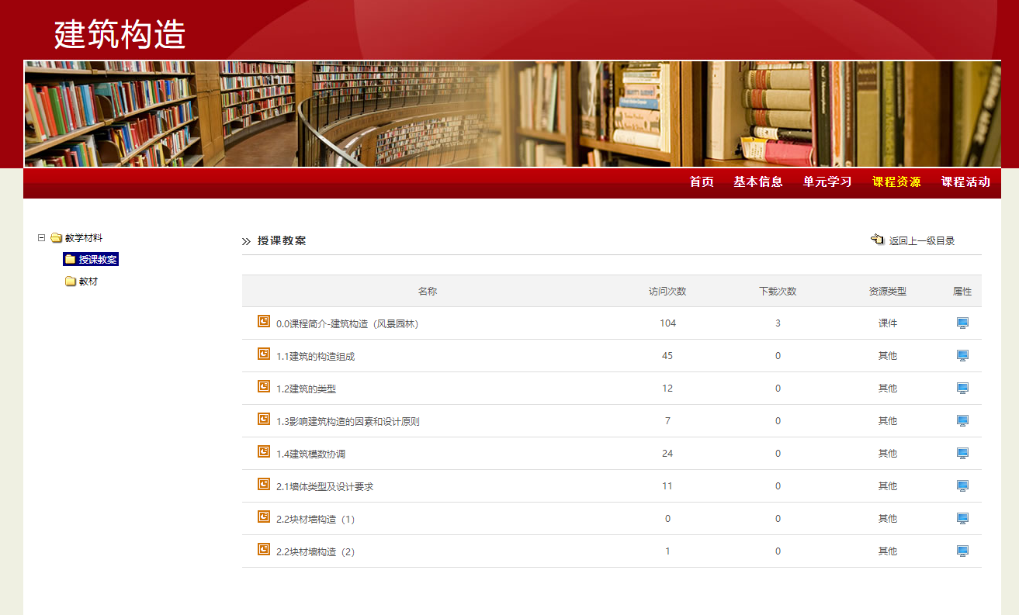Viewport: 1019px width, 615px height.
Task: Switch to 单元学习 section
Action: tap(827, 182)
